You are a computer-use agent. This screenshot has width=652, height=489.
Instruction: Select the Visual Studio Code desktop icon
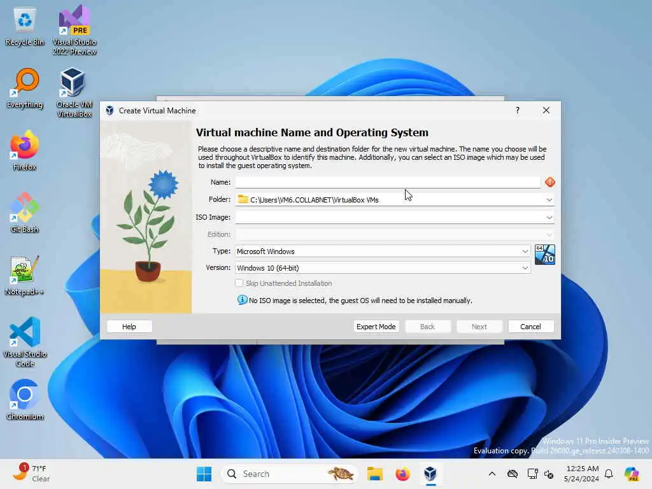click(x=25, y=342)
